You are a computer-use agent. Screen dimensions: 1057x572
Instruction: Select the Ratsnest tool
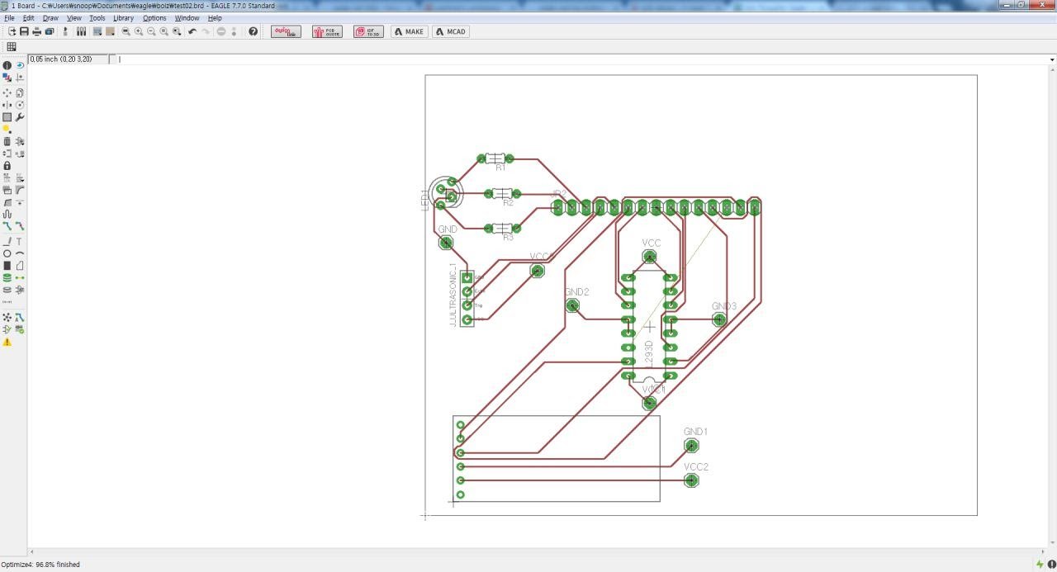click(7, 317)
